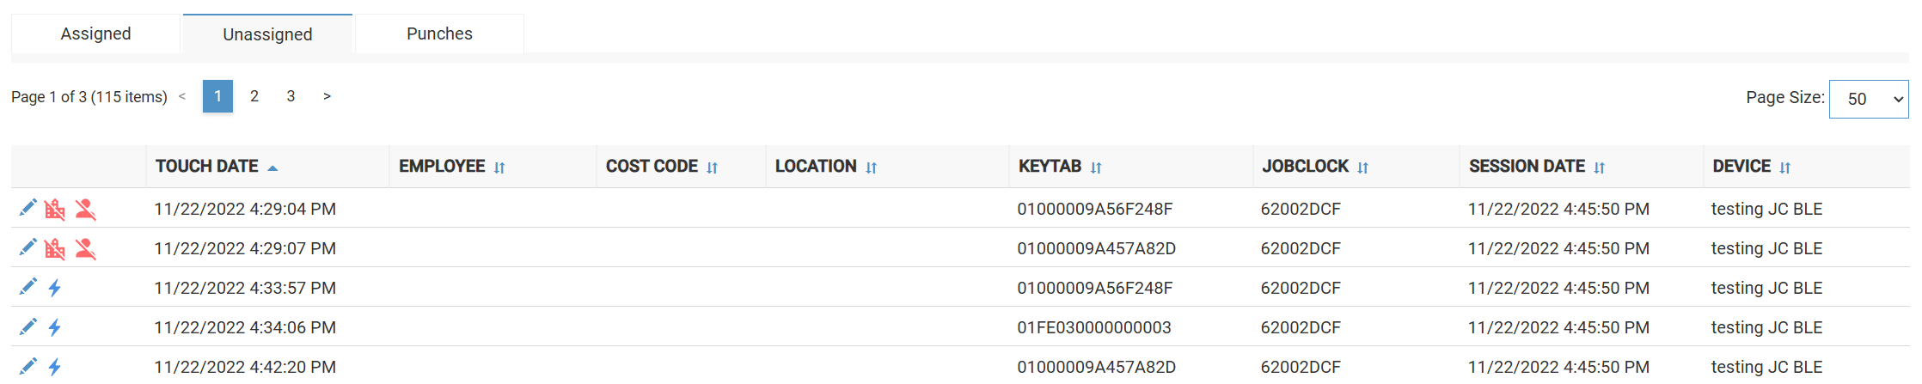Screen dimensions: 1922x384
Task: Go to previous page arrow
Action: tap(182, 96)
